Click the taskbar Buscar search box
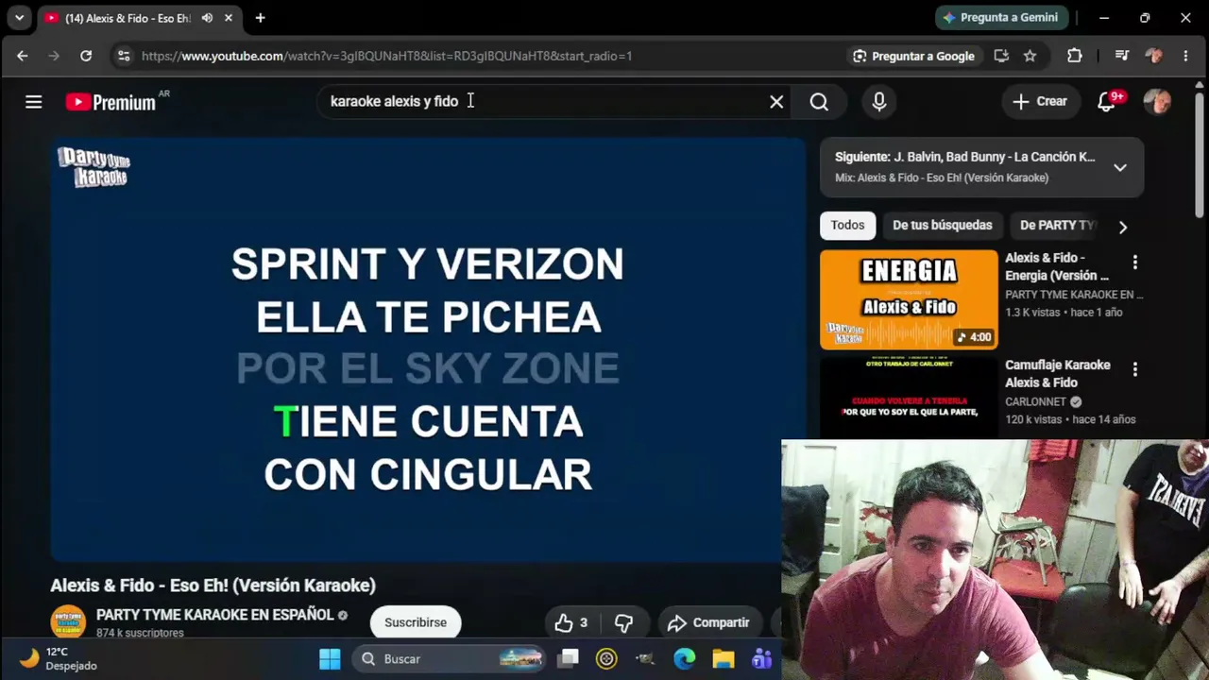1209x680 pixels. click(x=450, y=658)
